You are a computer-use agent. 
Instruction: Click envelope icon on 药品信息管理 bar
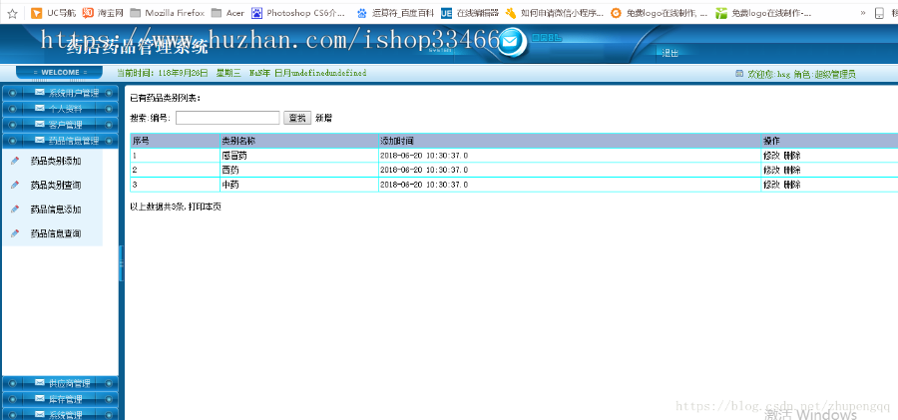point(40,140)
